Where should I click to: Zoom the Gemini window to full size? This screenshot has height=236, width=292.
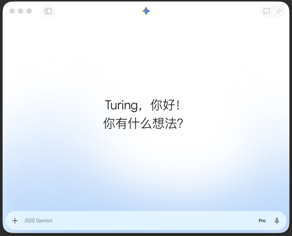[29, 11]
